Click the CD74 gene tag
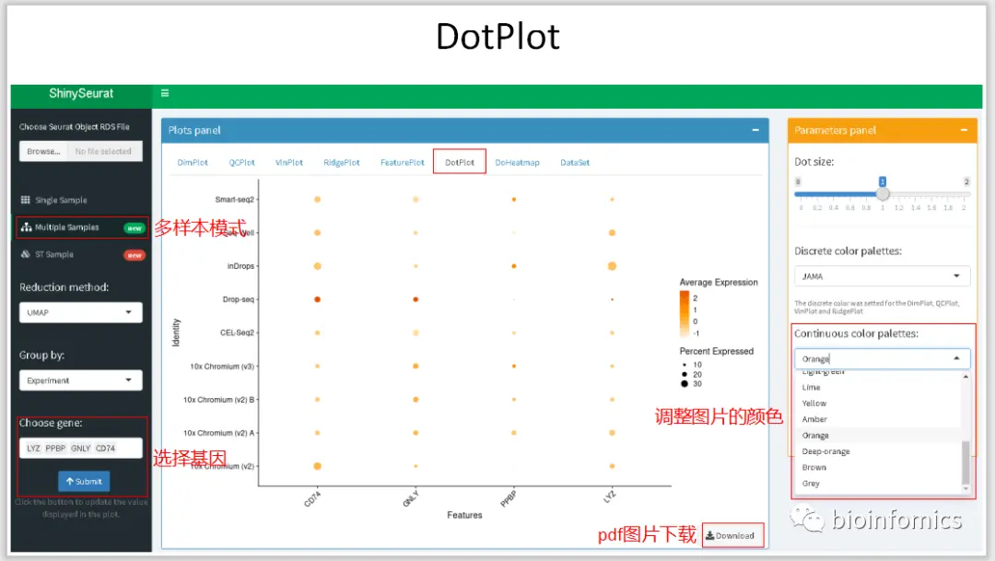Viewport: 995px width, 561px height. click(105, 448)
